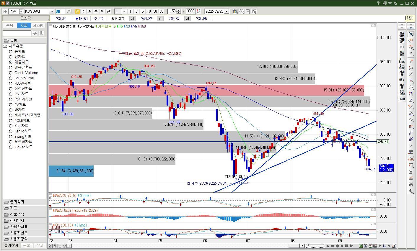Choose the 일목균형표 chart type
This screenshot has width=417, height=251.
(x=11, y=67)
